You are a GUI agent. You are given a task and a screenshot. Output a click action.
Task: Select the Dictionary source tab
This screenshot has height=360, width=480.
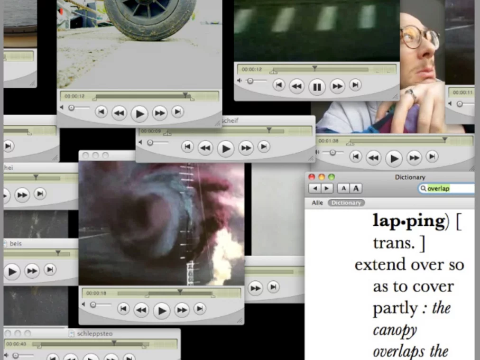346,203
